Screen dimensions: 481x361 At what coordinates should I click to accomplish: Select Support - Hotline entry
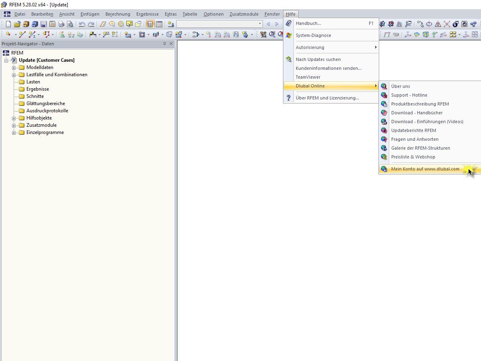tap(430, 95)
